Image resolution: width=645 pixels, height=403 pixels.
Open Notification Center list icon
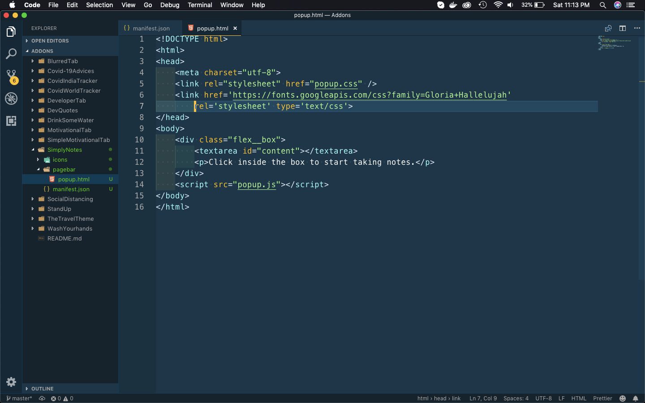(631, 5)
